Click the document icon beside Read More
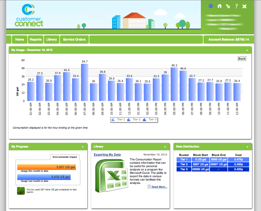261x211 pixels. [149, 186]
